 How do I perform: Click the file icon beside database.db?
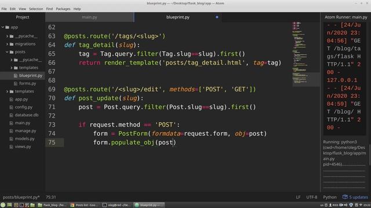click(11, 115)
